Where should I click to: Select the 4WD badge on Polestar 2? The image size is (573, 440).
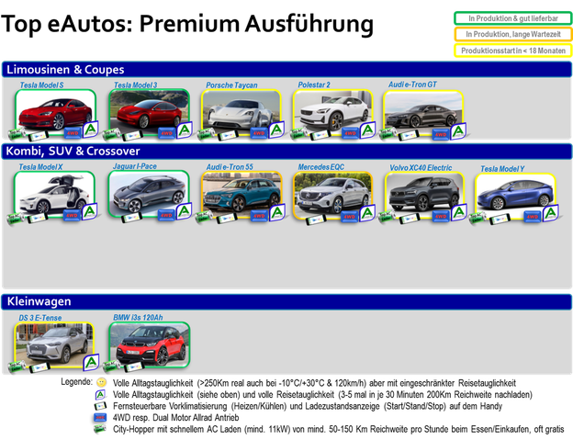(x=350, y=133)
